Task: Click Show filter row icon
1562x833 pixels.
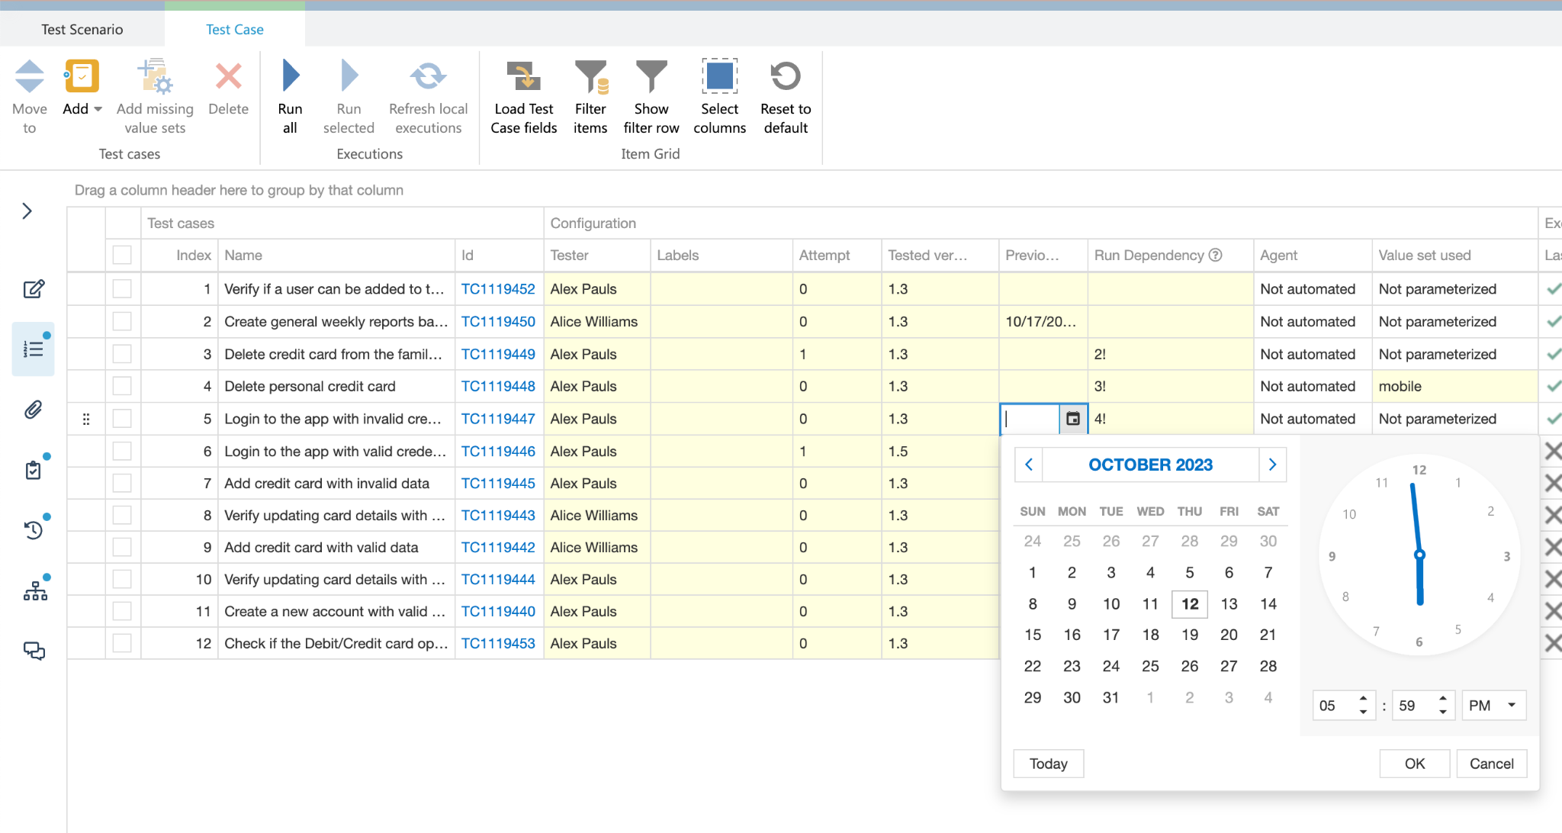Action: pyautogui.click(x=651, y=76)
